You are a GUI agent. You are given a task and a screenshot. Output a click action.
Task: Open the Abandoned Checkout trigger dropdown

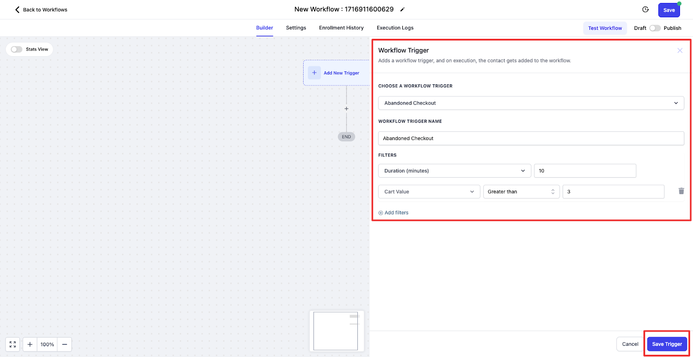click(x=531, y=103)
